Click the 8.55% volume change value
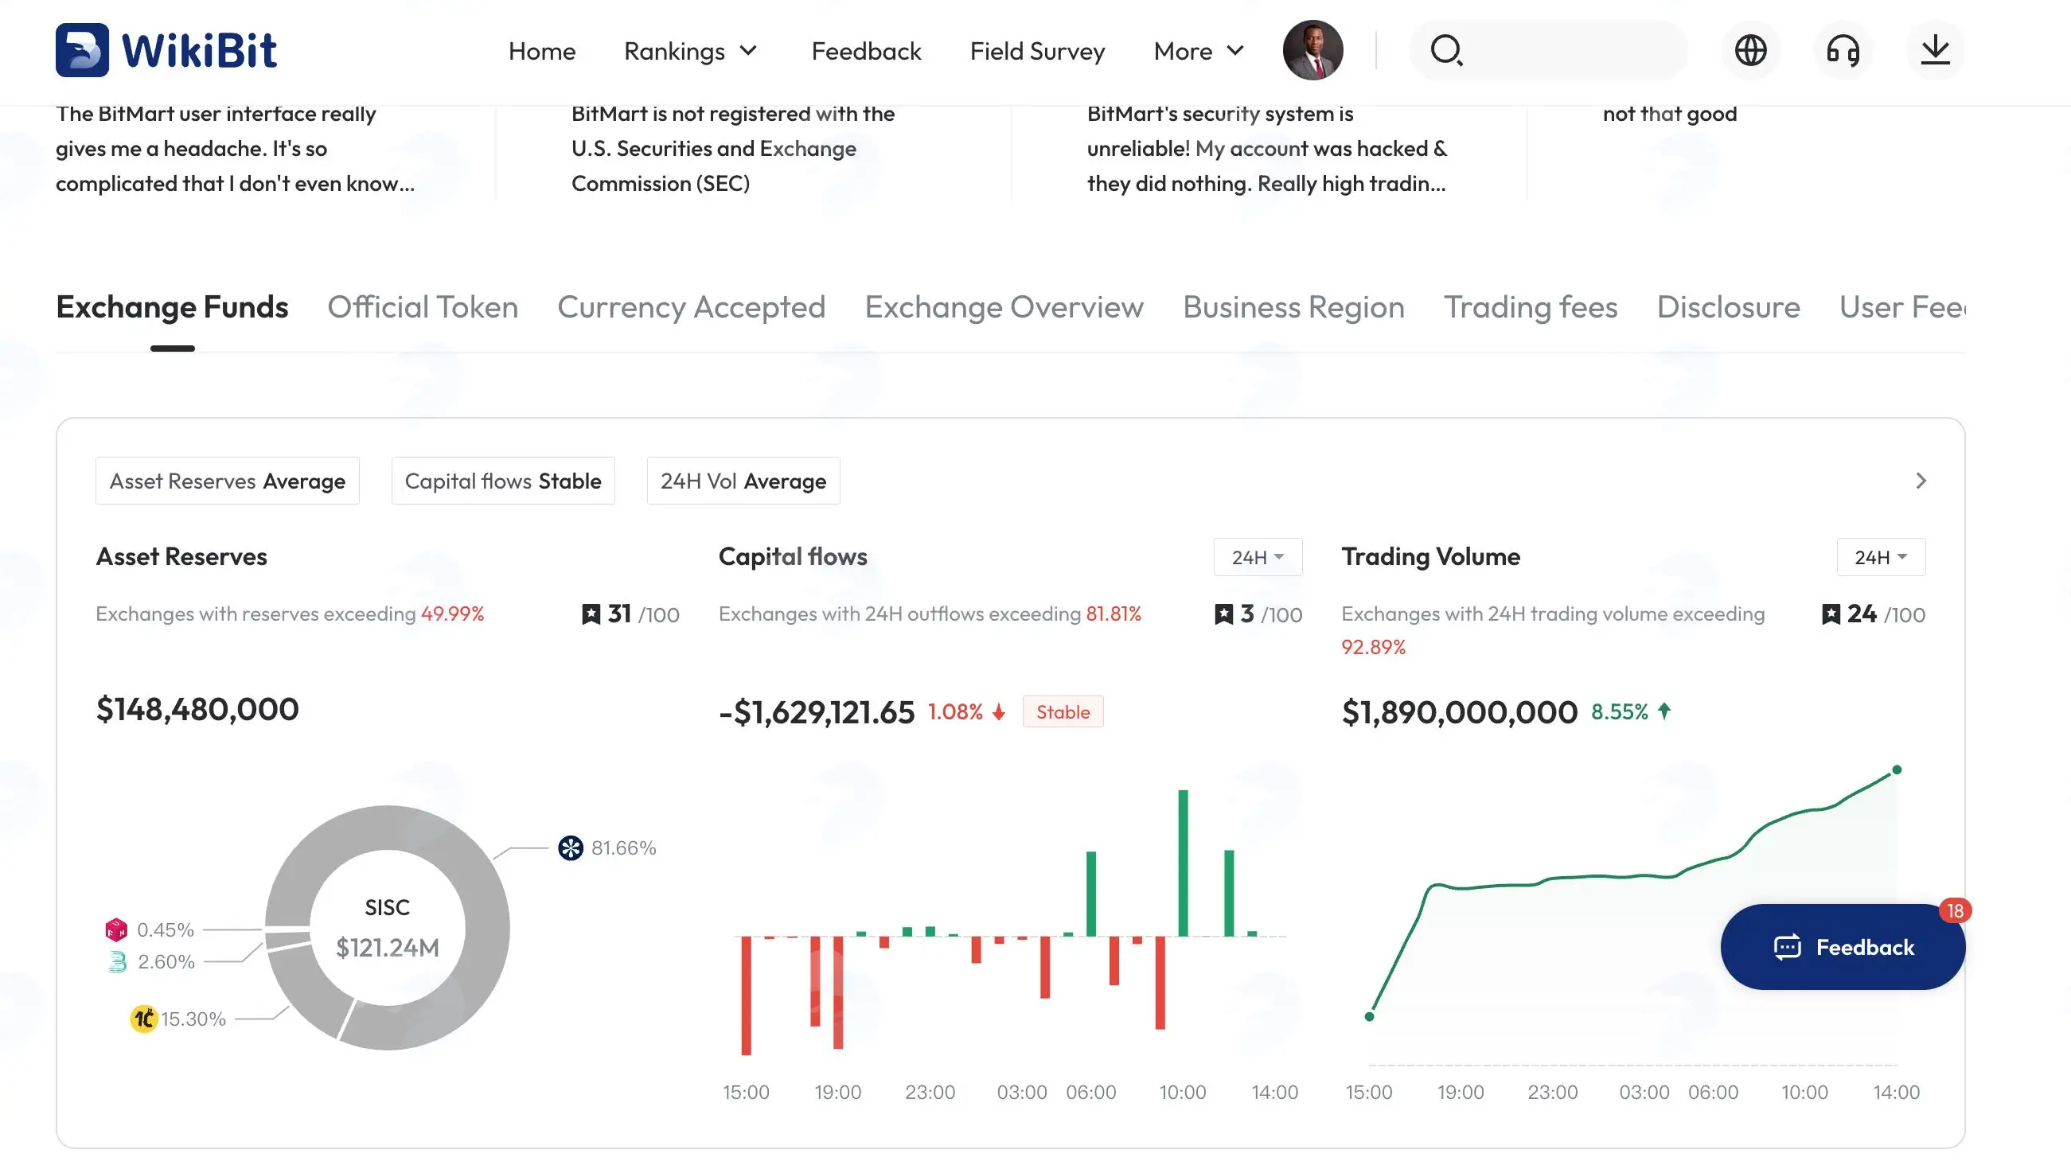 [x=1619, y=711]
